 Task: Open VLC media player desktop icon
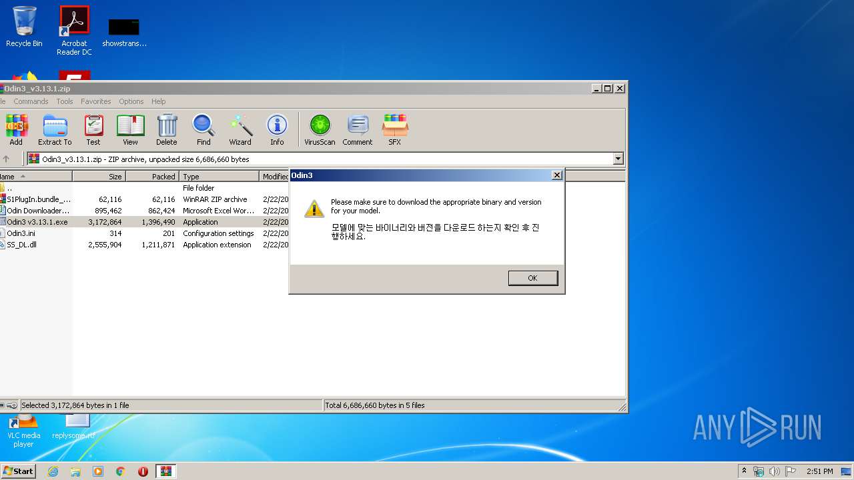(23, 430)
